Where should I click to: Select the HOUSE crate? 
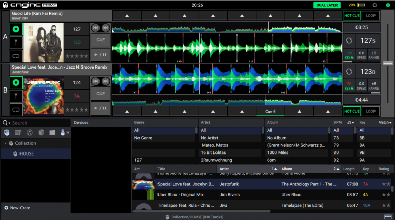point(36,153)
